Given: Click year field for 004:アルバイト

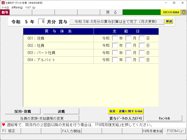Looking at the screenshot, I should click(x=115, y=60).
